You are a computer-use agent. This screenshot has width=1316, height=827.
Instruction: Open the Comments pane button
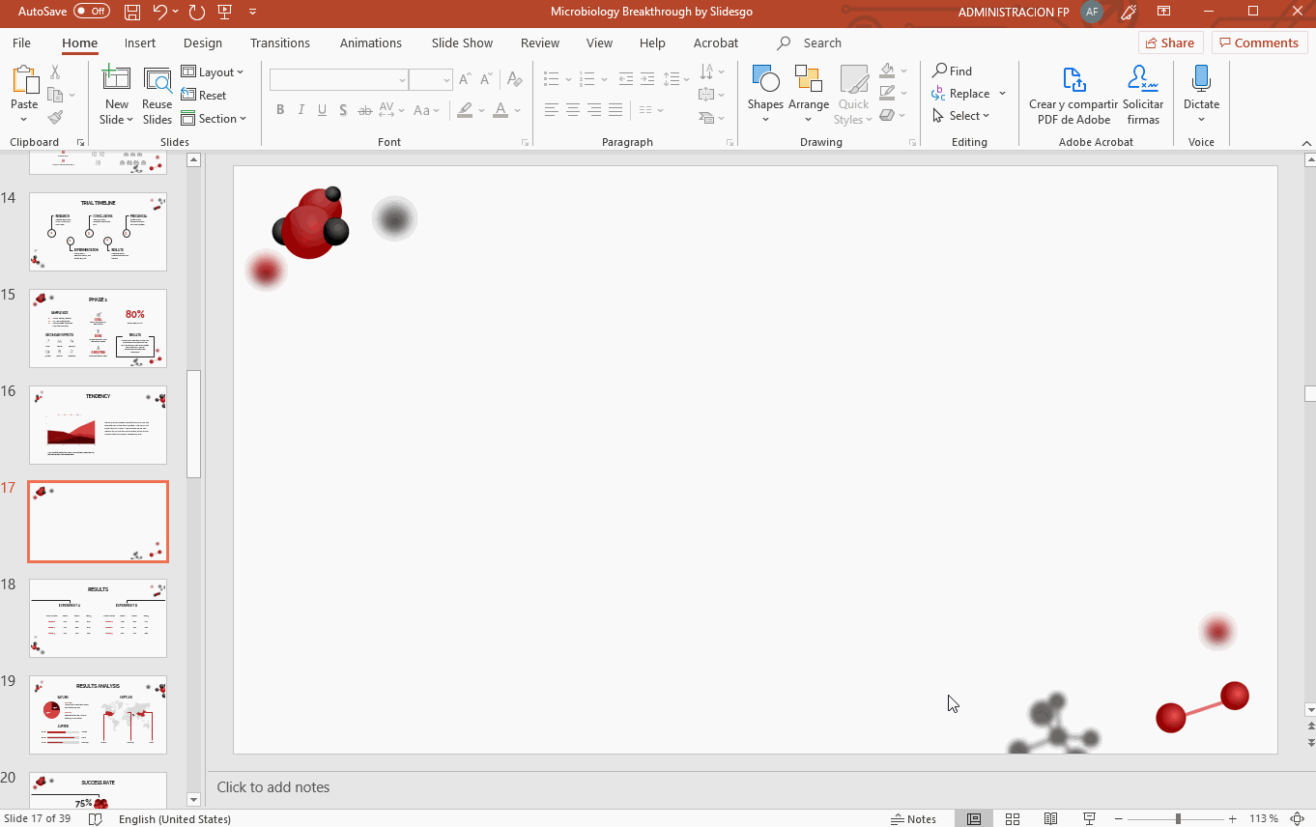click(1259, 43)
